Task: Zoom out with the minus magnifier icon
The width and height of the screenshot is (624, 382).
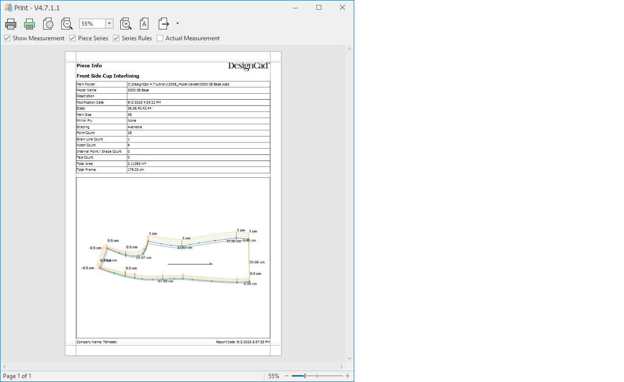Action: click(x=67, y=24)
